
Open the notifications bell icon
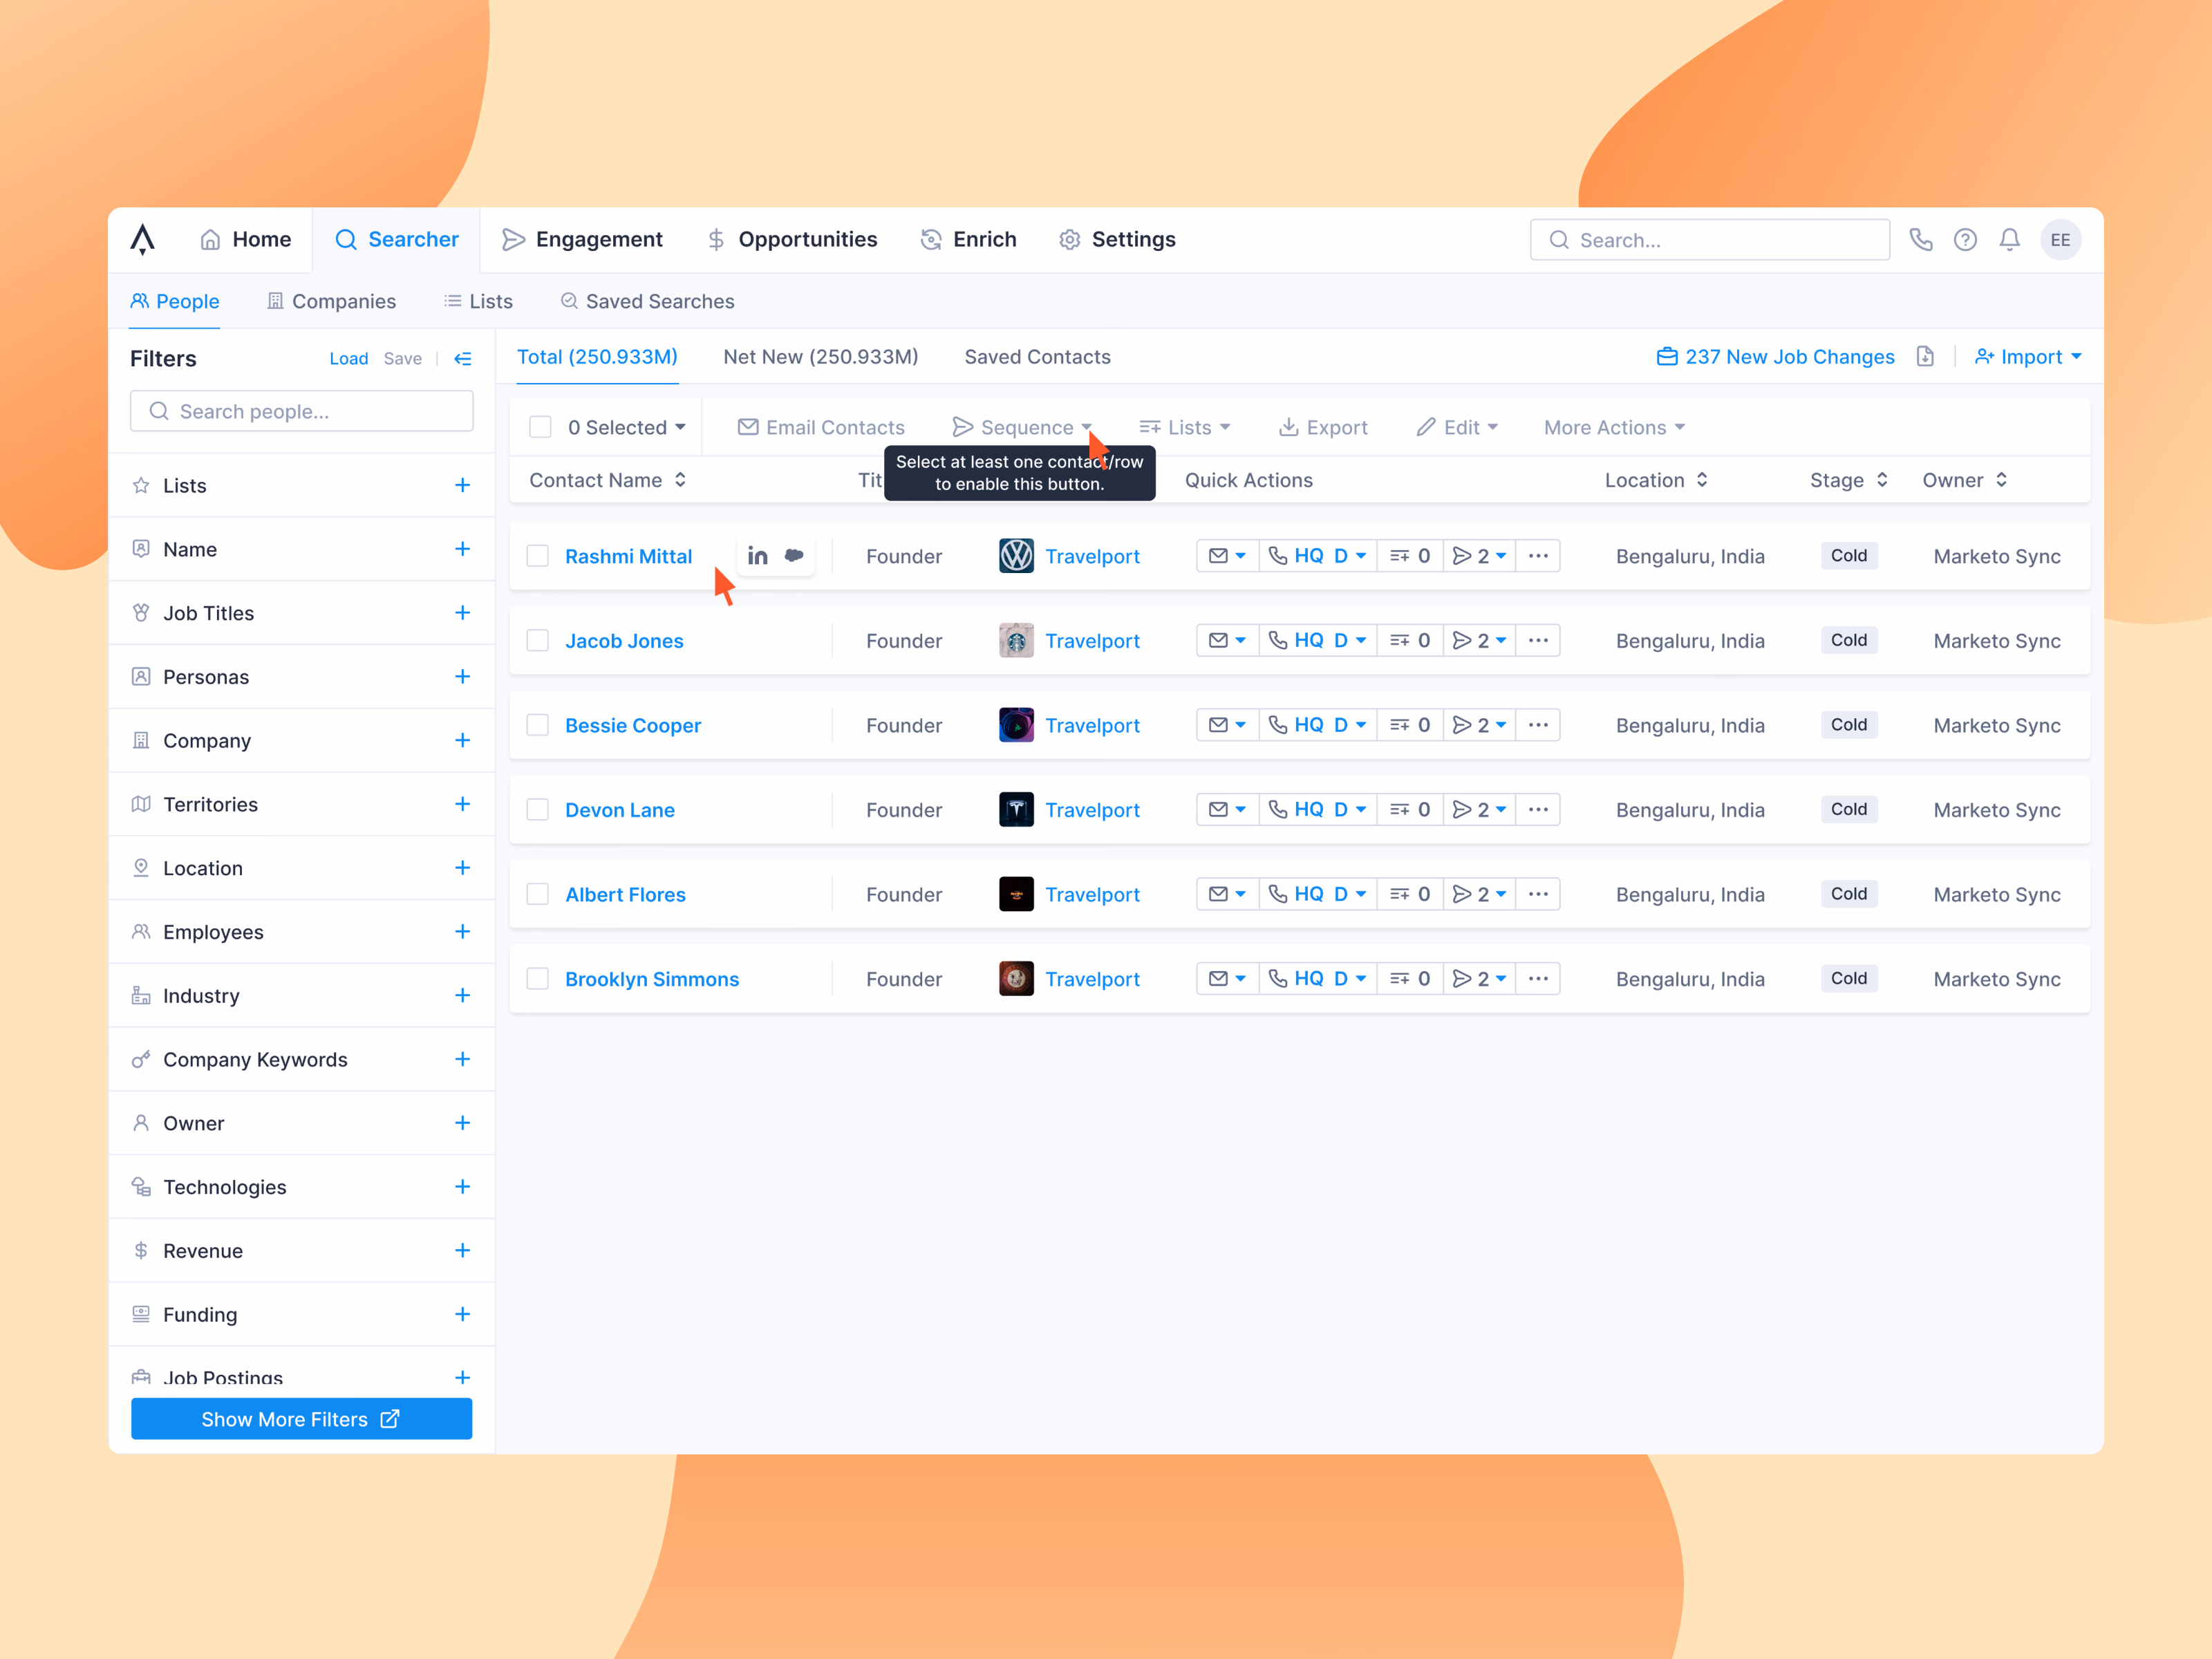2009,240
